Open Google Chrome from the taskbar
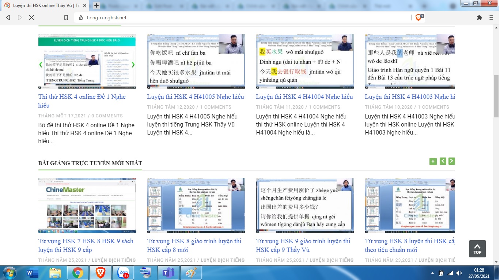The height and width of the screenshot is (280, 500). (x=77, y=273)
